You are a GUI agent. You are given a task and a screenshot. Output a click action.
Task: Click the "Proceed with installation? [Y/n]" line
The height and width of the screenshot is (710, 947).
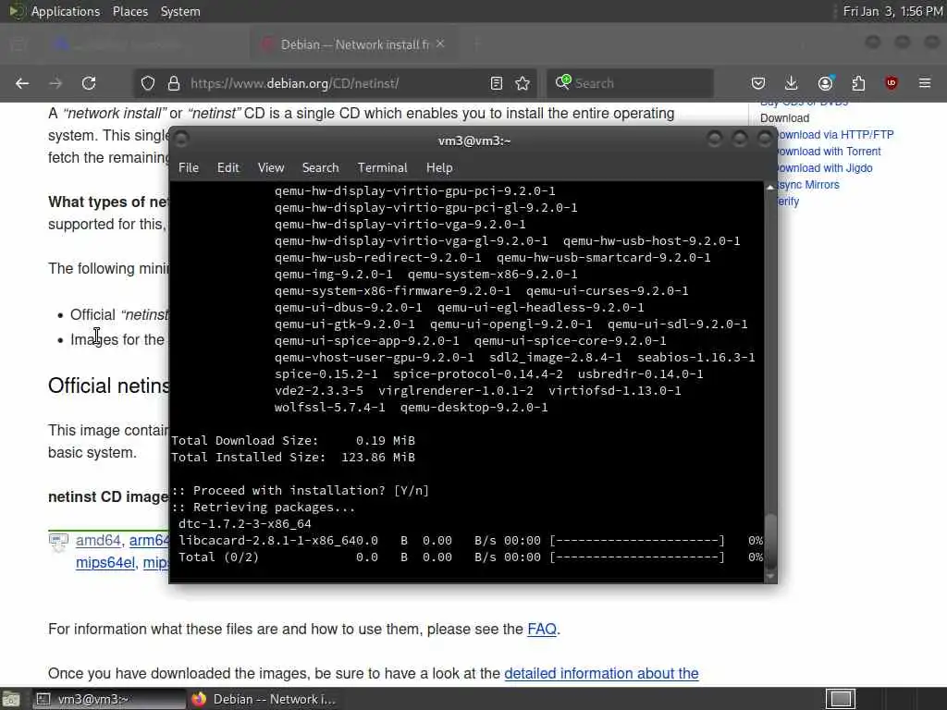[x=301, y=491]
